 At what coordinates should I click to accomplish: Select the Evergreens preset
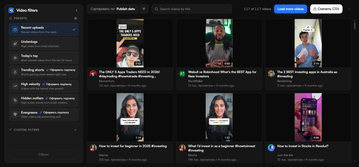(x=44, y=114)
